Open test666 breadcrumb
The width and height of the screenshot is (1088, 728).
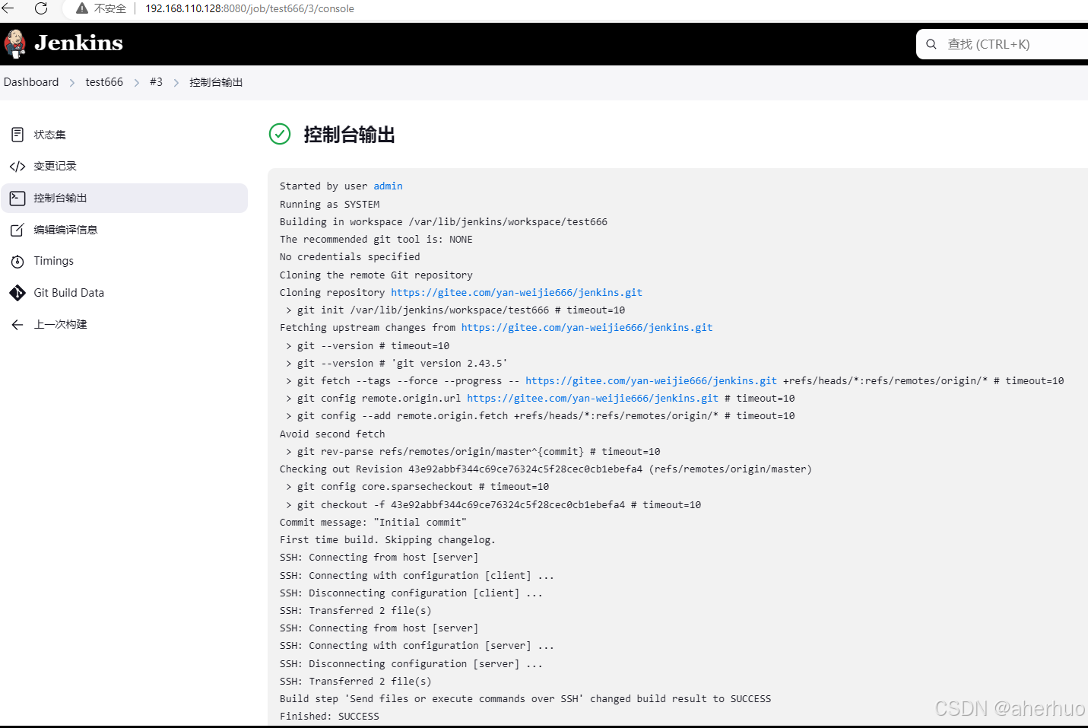click(x=104, y=82)
